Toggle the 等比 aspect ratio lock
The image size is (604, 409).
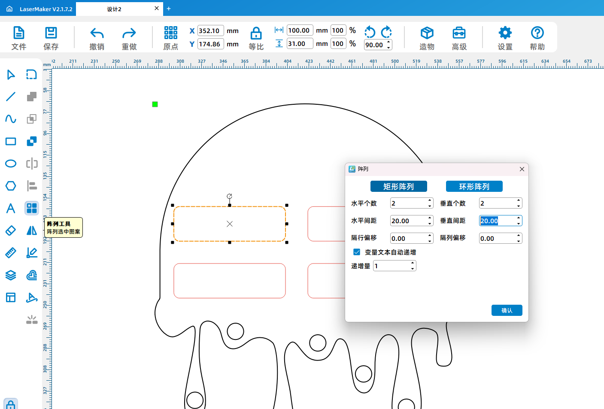[x=256, y=38]
